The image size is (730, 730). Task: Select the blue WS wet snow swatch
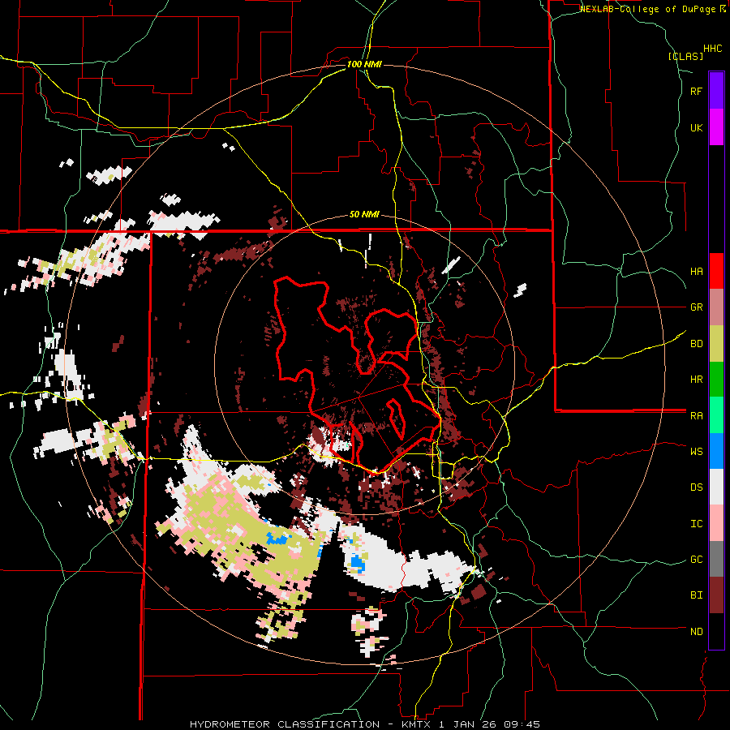[716, 451]
